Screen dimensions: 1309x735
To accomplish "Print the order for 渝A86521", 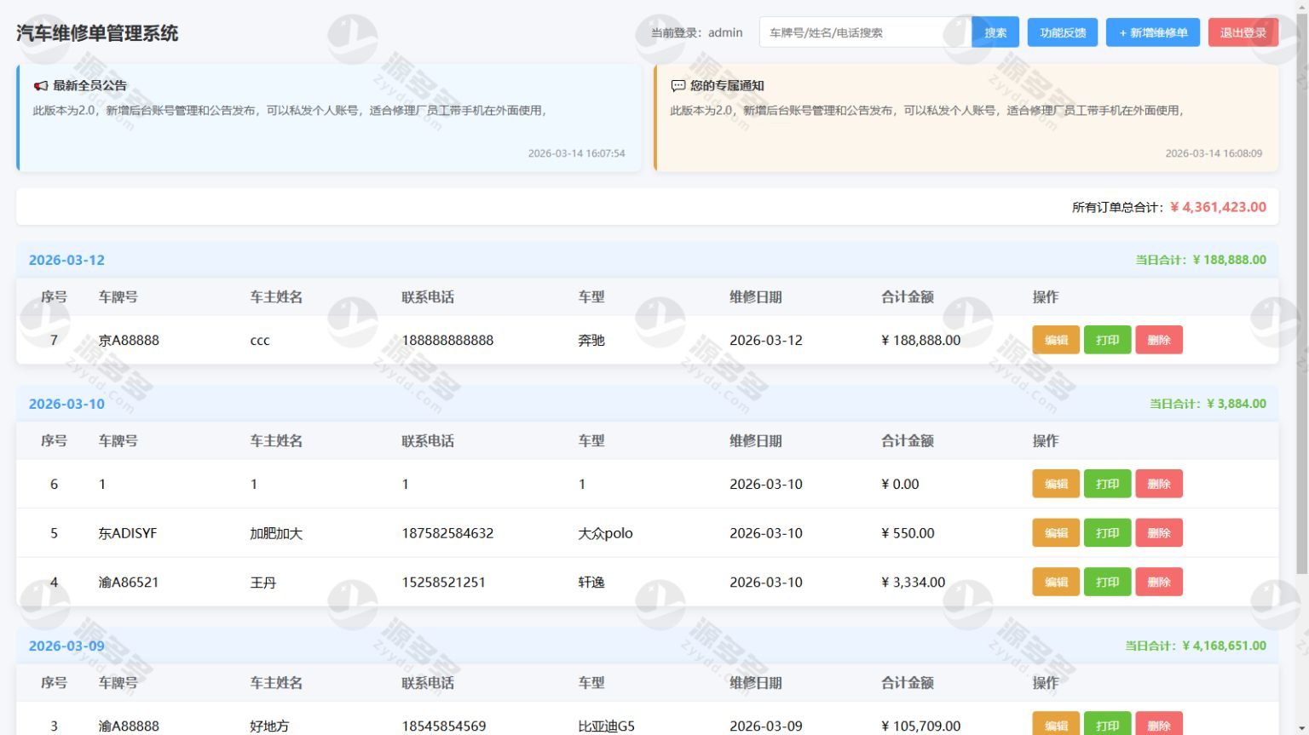I will 1107,582.
